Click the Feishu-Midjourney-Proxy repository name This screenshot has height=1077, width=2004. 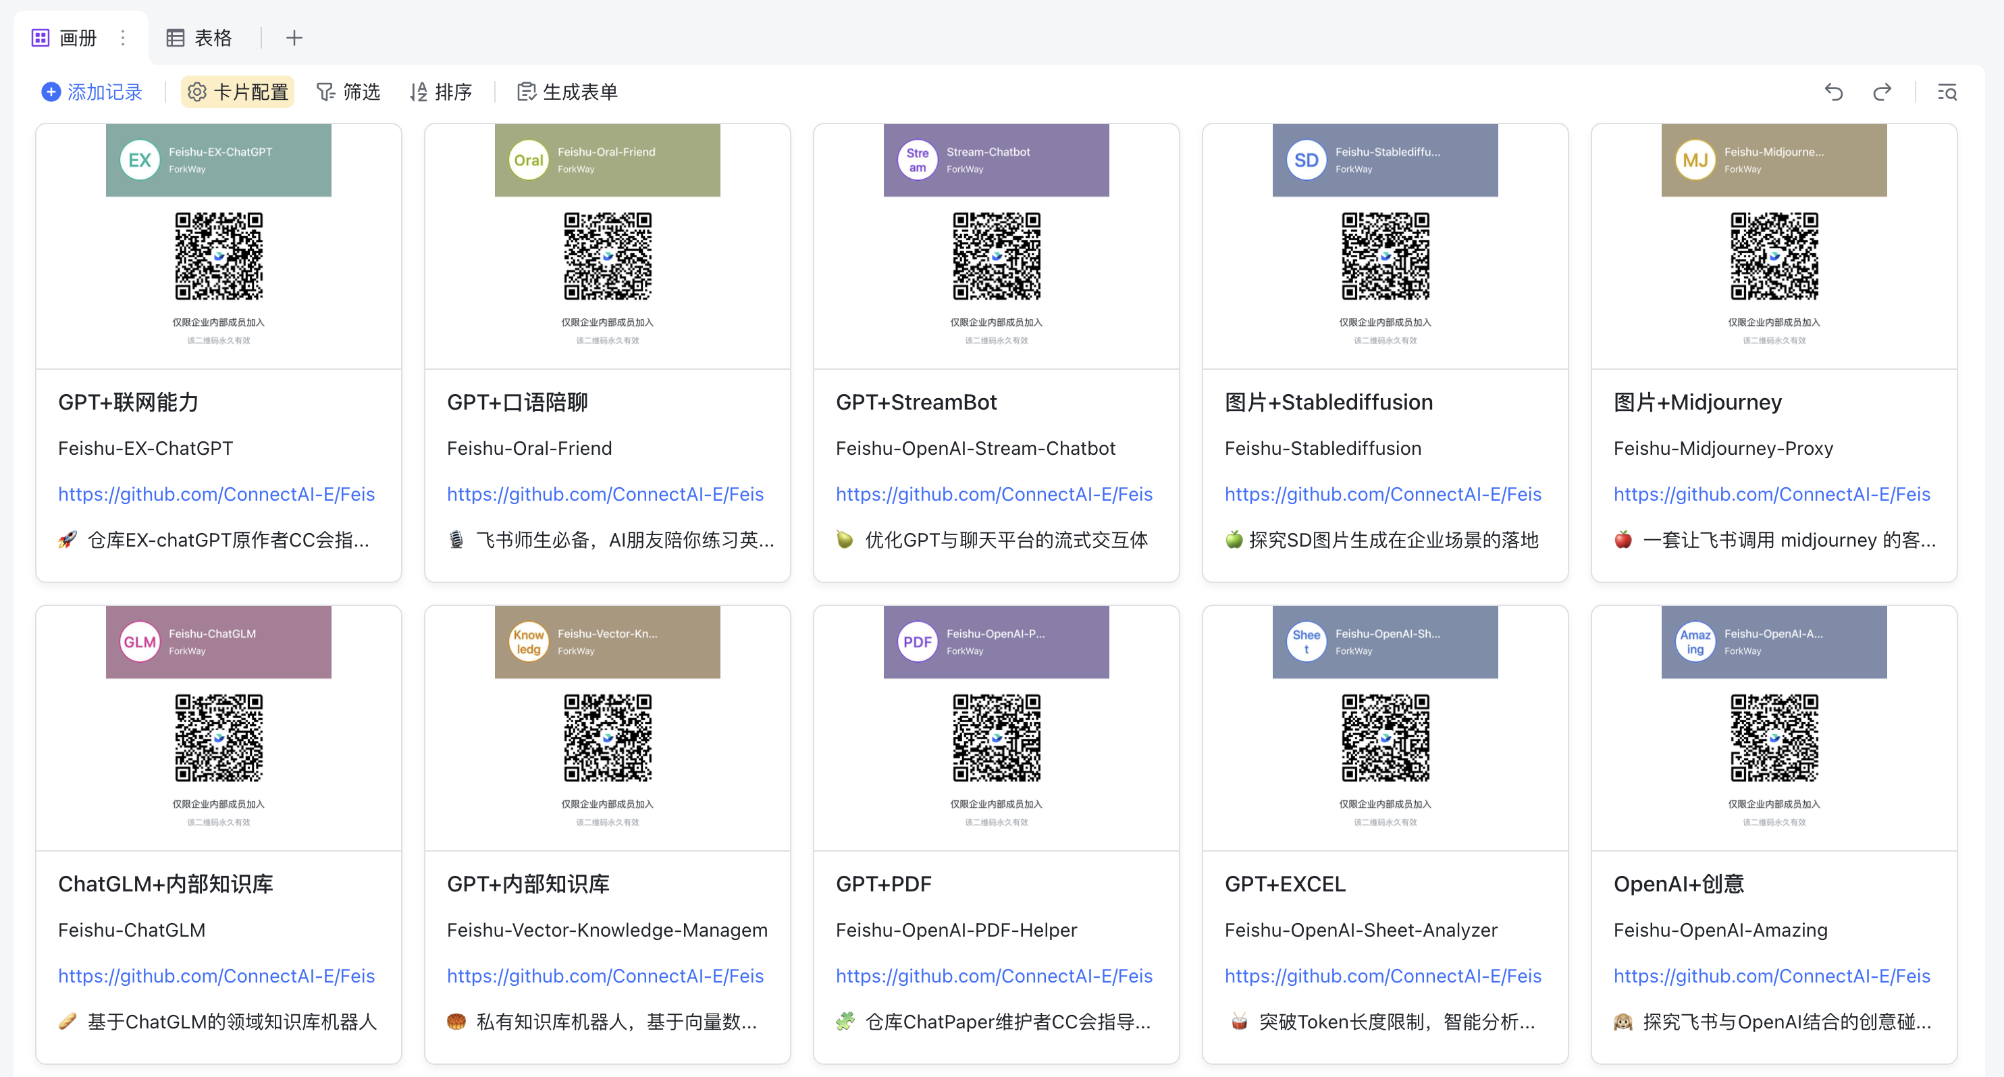(1723, 448)
